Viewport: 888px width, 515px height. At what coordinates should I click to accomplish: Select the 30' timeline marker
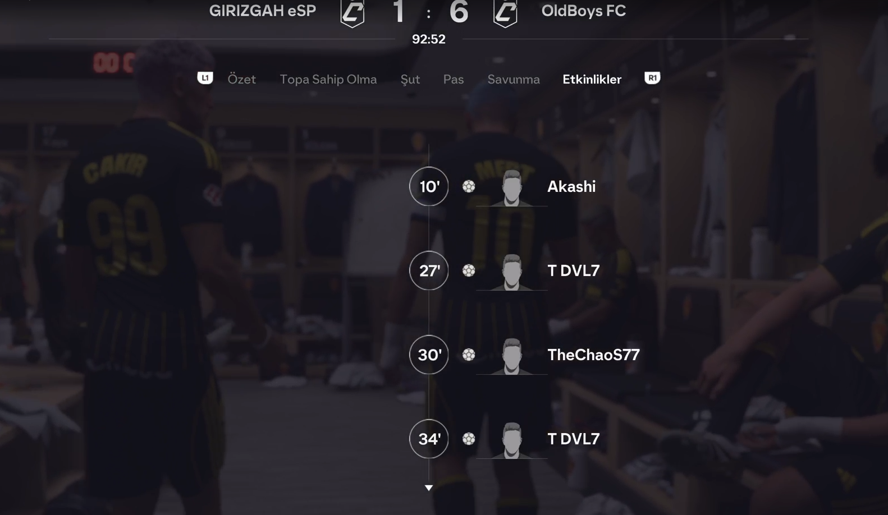429,355
